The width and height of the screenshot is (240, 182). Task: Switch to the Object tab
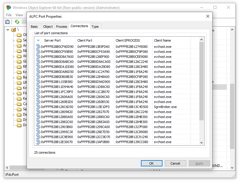point(48,27)
